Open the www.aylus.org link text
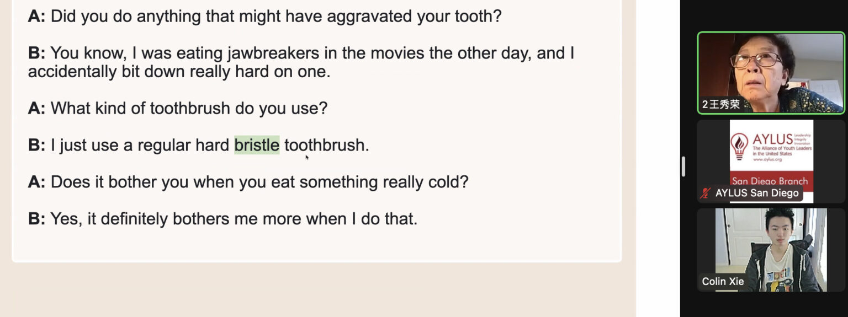The image size is (848, 317). click(x=767, y=159)
